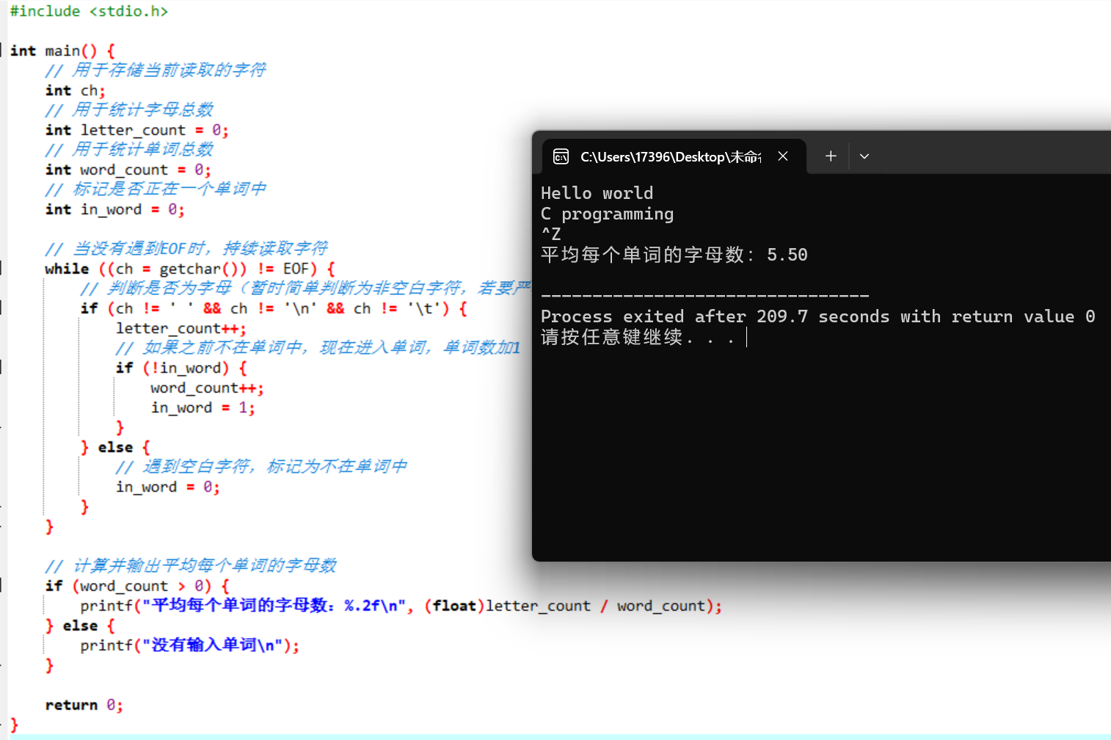Click the "if (word_count > 0) {" line
The image size is (1111, 740).
point(136,586)
